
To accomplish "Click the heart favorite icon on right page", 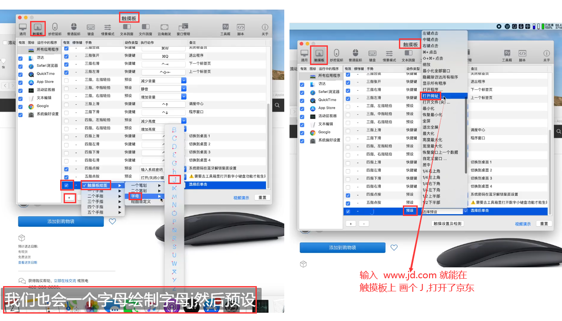I will click(x=394, y=248).
